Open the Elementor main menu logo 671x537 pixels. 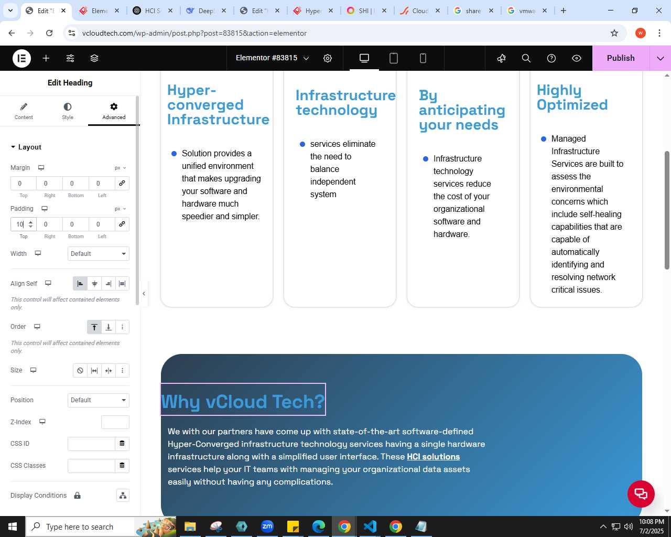click(x=21, y=58)
